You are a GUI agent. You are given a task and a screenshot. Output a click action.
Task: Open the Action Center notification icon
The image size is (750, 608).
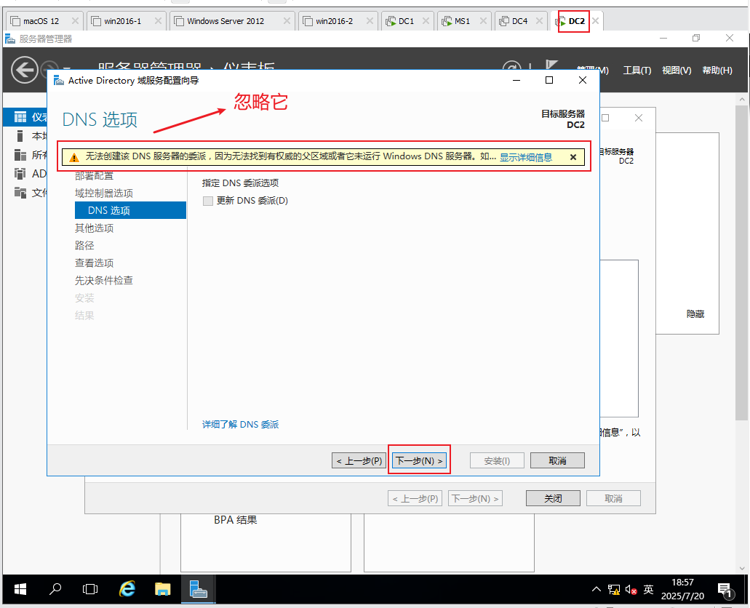coord(725,591)
